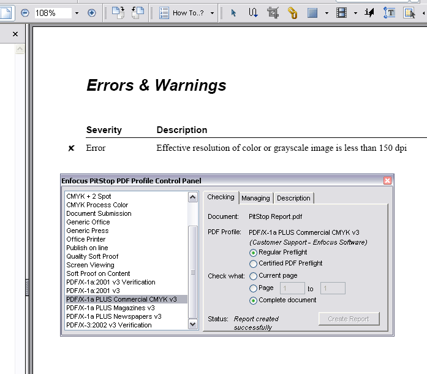Select Current page radio button
The width and height of the screenshot is (427, 374).
tap(253, 276)
